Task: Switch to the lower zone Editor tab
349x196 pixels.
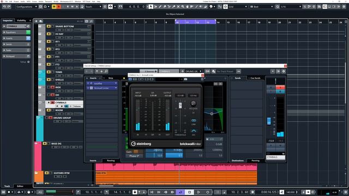Action: pos(20,186)
